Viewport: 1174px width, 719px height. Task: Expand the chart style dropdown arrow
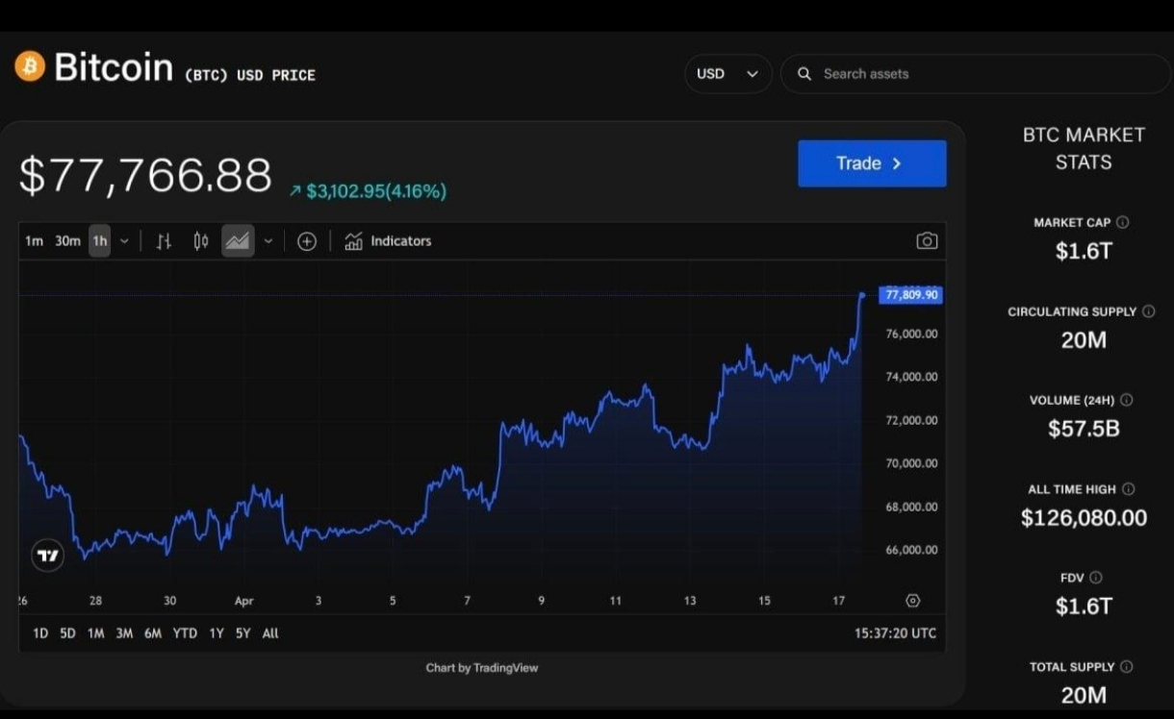(x=268, y=241)
